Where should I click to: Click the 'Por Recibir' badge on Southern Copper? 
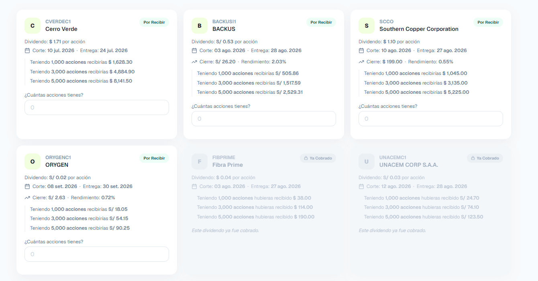(x=488, y=22)
